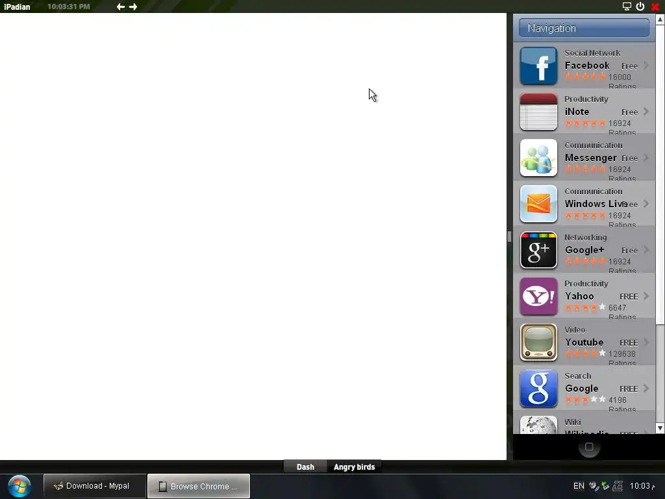Launch the Google+ app icon
Viewport: 665px width, 499px height.
(x=538, y=250)
